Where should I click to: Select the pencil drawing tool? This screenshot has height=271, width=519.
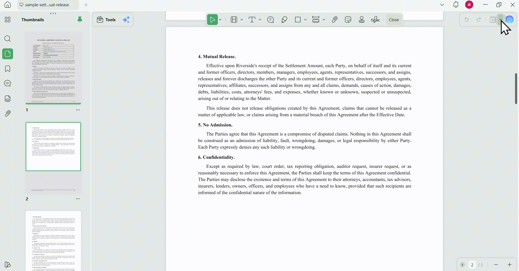(284, 20)
